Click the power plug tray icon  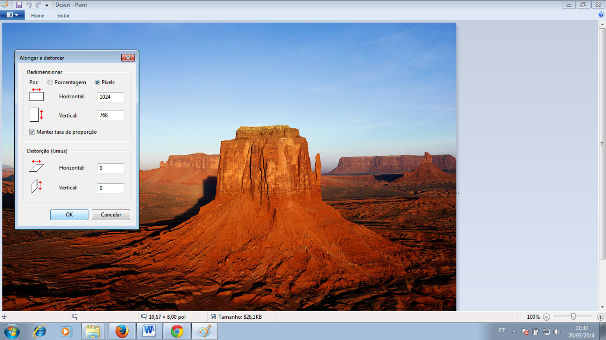coord(535,331)
